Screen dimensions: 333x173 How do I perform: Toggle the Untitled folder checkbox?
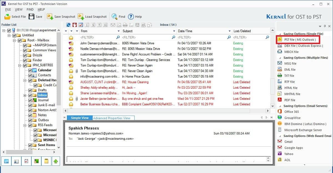coord(14,35)
